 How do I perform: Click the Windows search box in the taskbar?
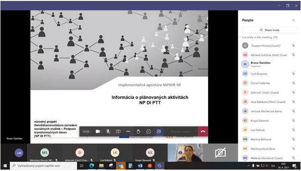[x=43, y=165]
